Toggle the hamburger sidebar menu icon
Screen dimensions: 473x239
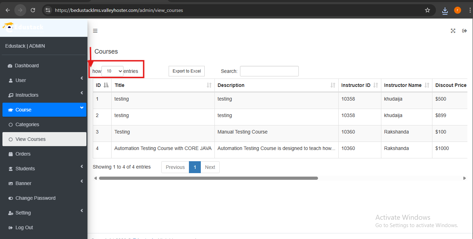95,31
